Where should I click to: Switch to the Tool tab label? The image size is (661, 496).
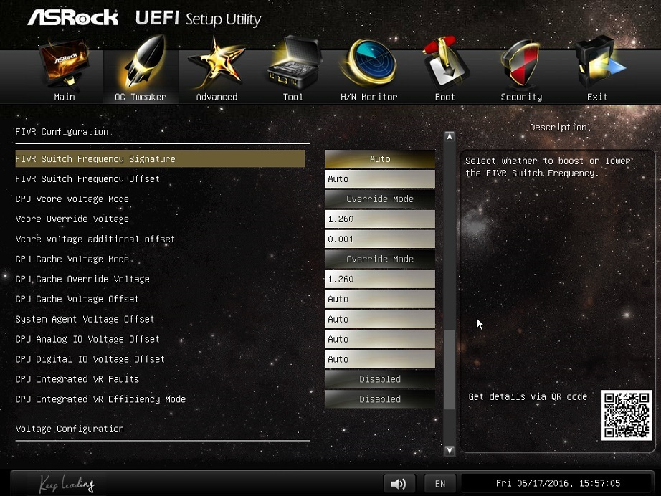coord(293,97)
